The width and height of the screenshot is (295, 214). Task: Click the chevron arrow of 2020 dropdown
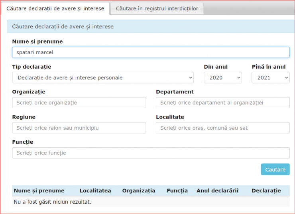coord(238,77)
